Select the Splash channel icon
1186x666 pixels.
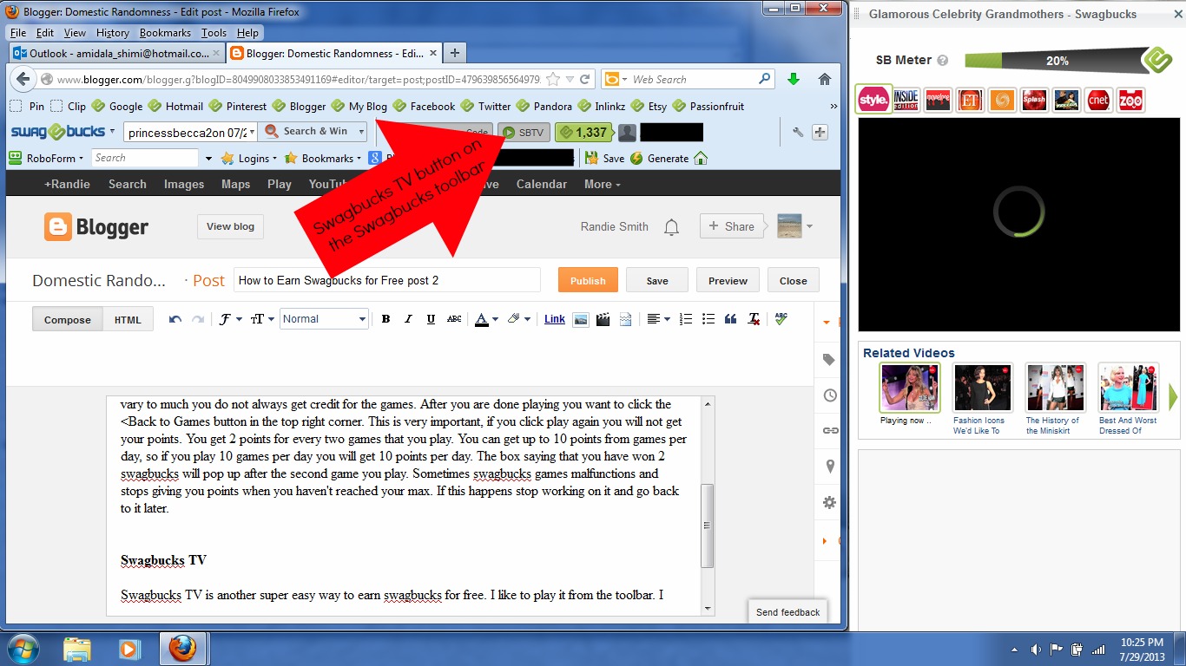click(1034, 100)
